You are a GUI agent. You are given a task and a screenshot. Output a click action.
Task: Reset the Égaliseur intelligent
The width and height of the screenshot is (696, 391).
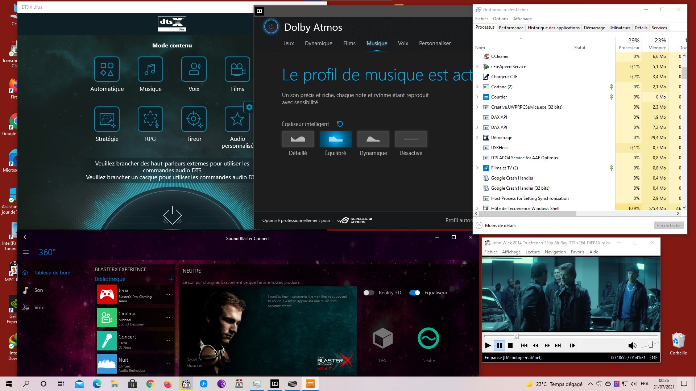coord(340,124)
